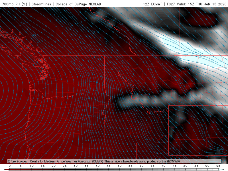Select the 15 value on the color scale
This screenshot has width=228, height=171.
[42, 166]
